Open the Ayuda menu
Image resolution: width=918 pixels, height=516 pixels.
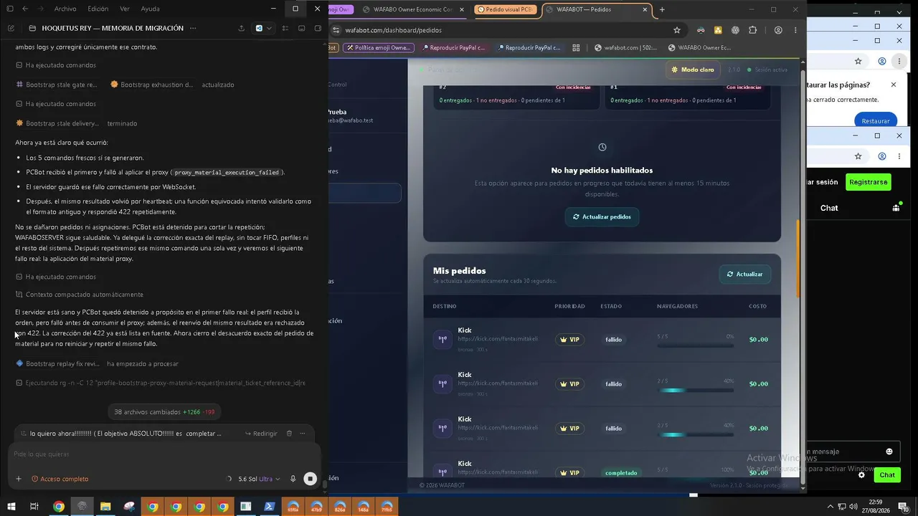point(151,9)
